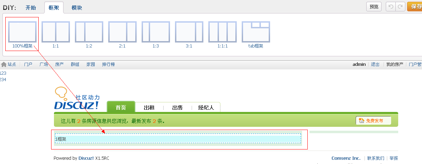Choose the 1:1 two-column frame layout
This screenshot has width=422, height=164.
point(56,32)
